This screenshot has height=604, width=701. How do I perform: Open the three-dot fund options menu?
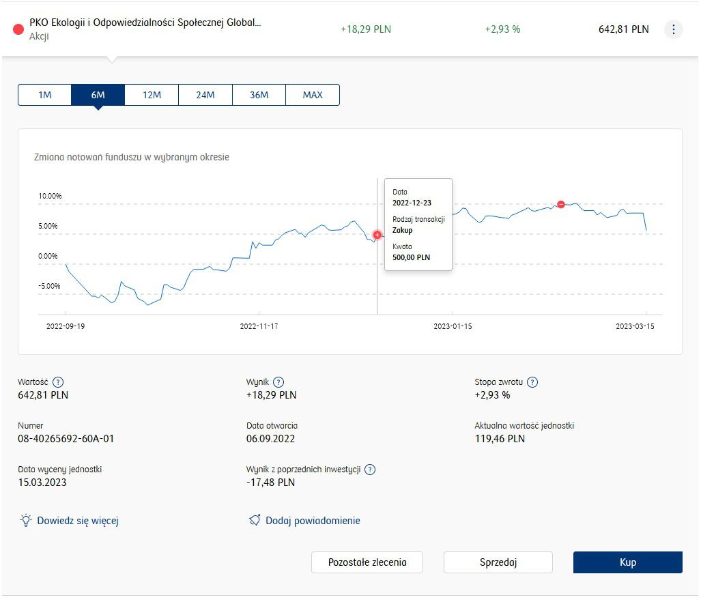(673, 29)
